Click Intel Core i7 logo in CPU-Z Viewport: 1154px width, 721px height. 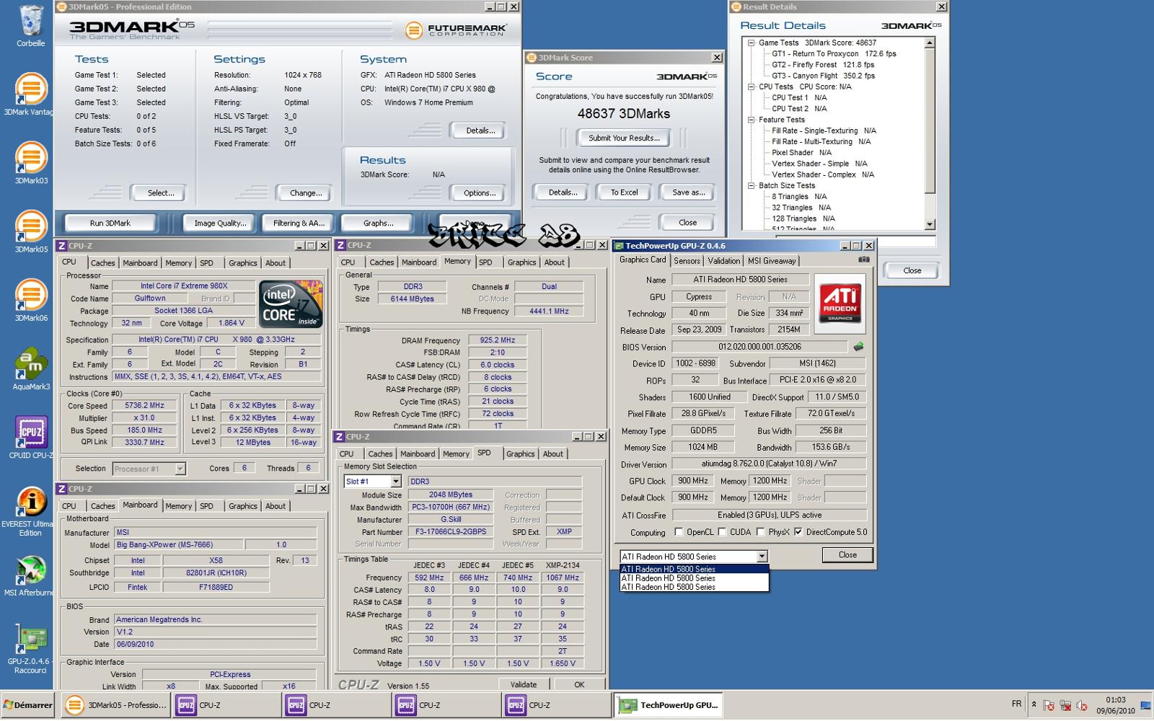click(291, 304)
